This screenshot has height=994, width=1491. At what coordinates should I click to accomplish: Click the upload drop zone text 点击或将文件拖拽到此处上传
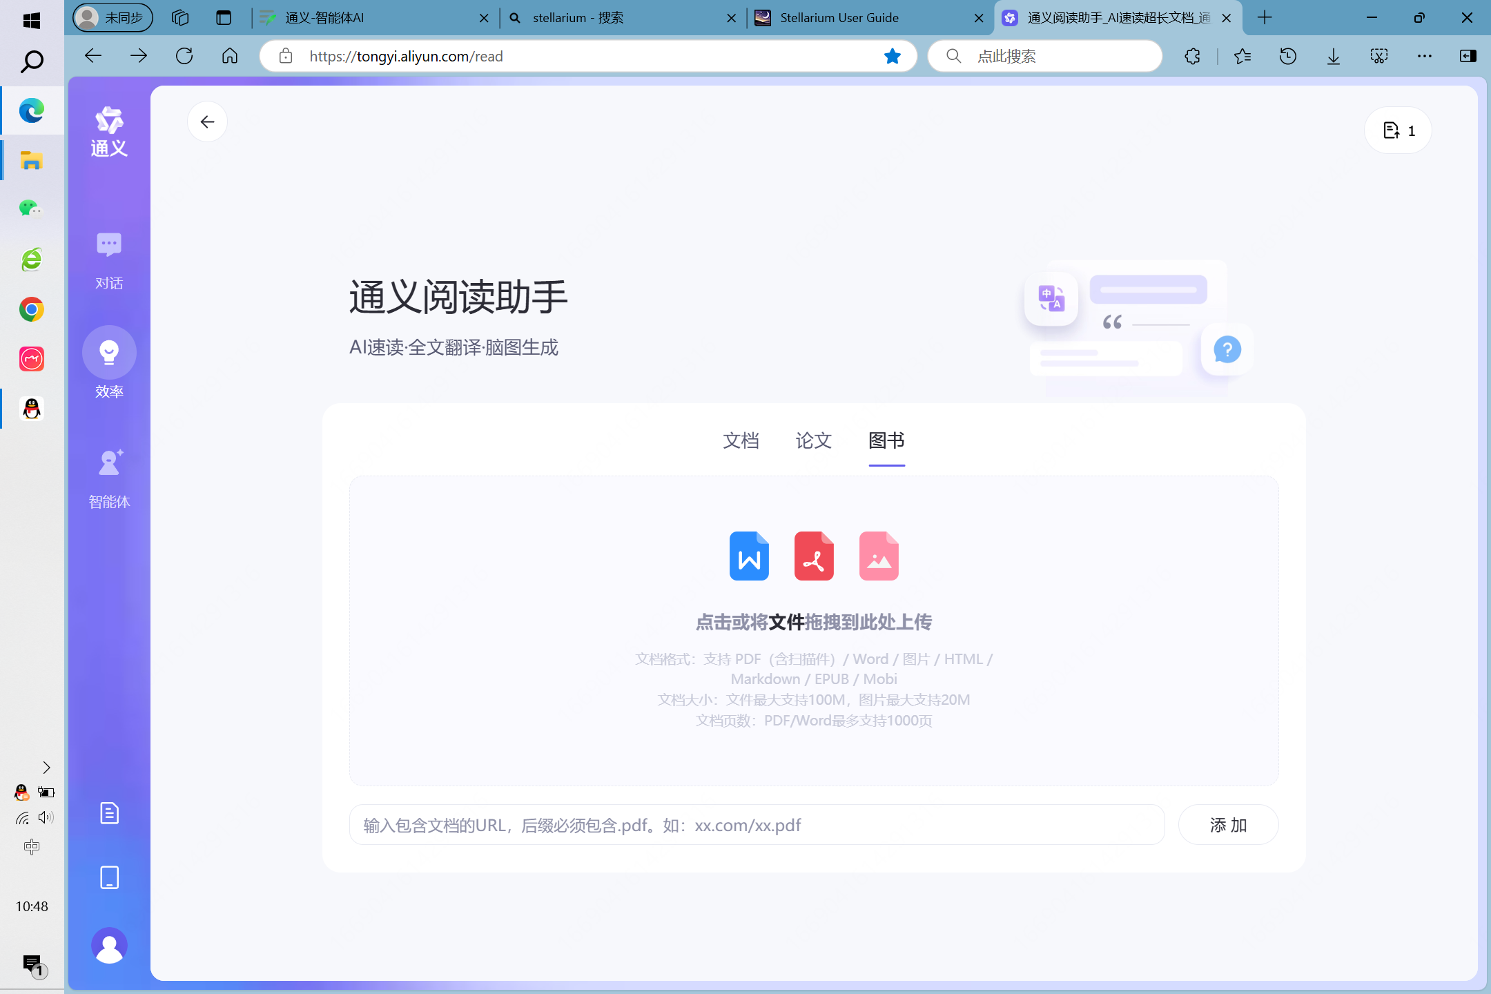coord(814,623)
